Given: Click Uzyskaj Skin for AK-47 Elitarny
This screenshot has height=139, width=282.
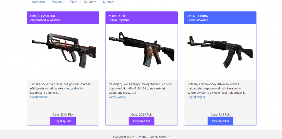Looking at the screenshot, I should click(220, 121).
